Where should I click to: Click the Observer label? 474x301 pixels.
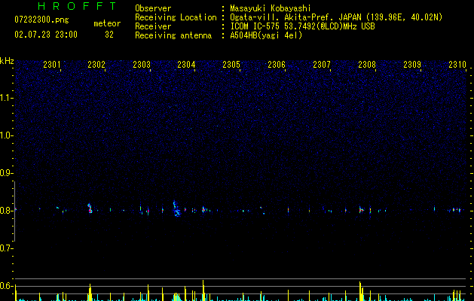click(x=153, y=8)
